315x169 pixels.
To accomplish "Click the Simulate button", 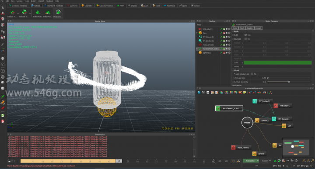I will point(250,161).
